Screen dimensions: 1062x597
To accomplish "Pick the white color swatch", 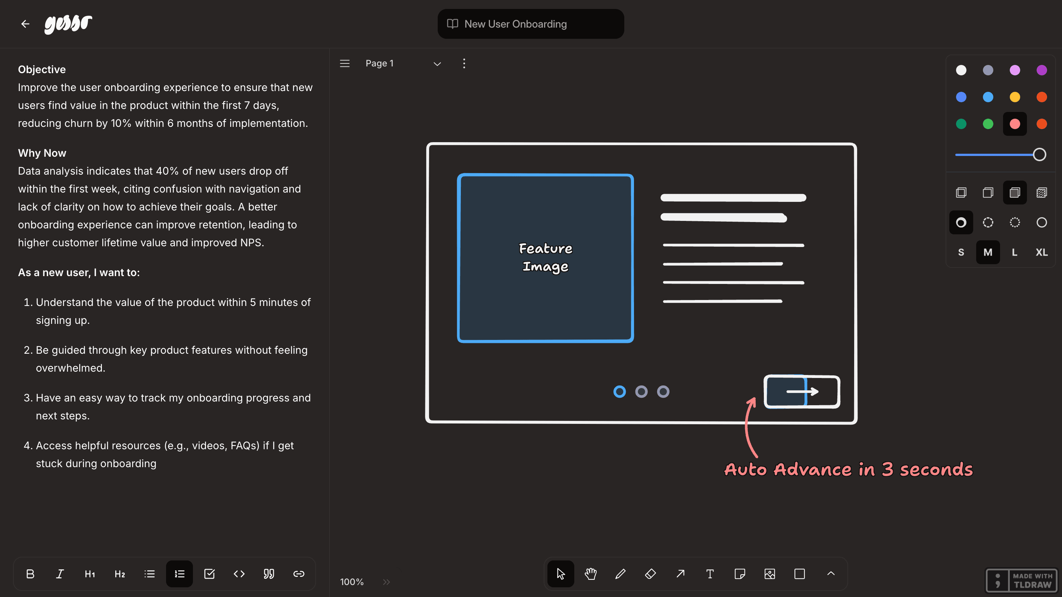I will coord(961,70).
